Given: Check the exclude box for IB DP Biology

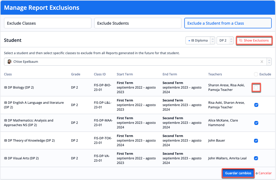Looking at the screenshot, I should pos(256,87).
